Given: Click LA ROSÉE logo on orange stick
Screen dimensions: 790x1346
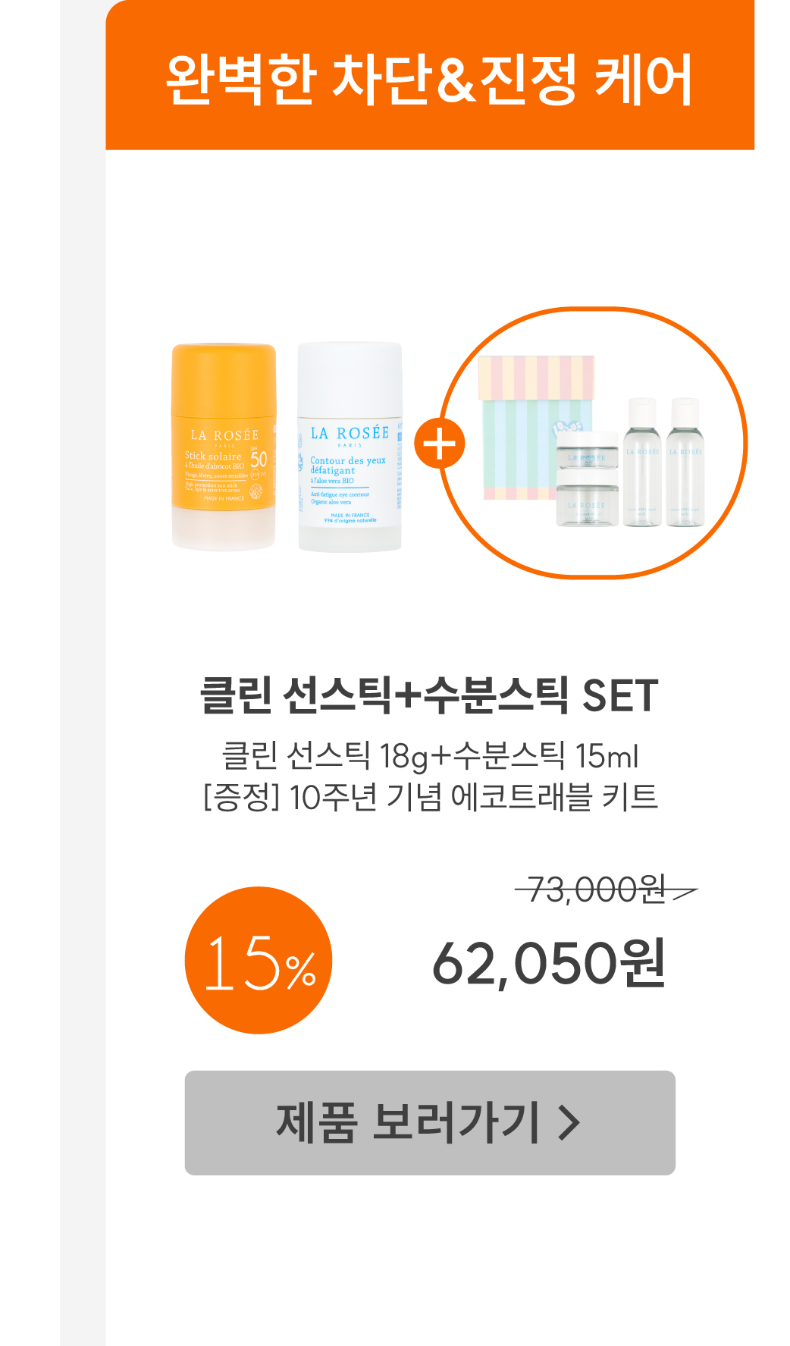Looking at the screenshot, I should (x=224, y=435).
